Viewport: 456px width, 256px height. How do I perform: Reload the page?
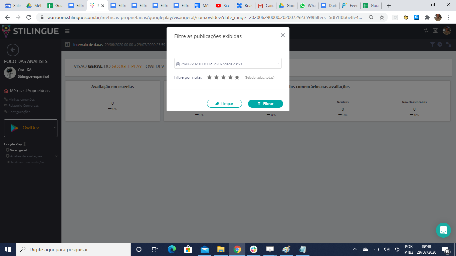pos(29,17)
